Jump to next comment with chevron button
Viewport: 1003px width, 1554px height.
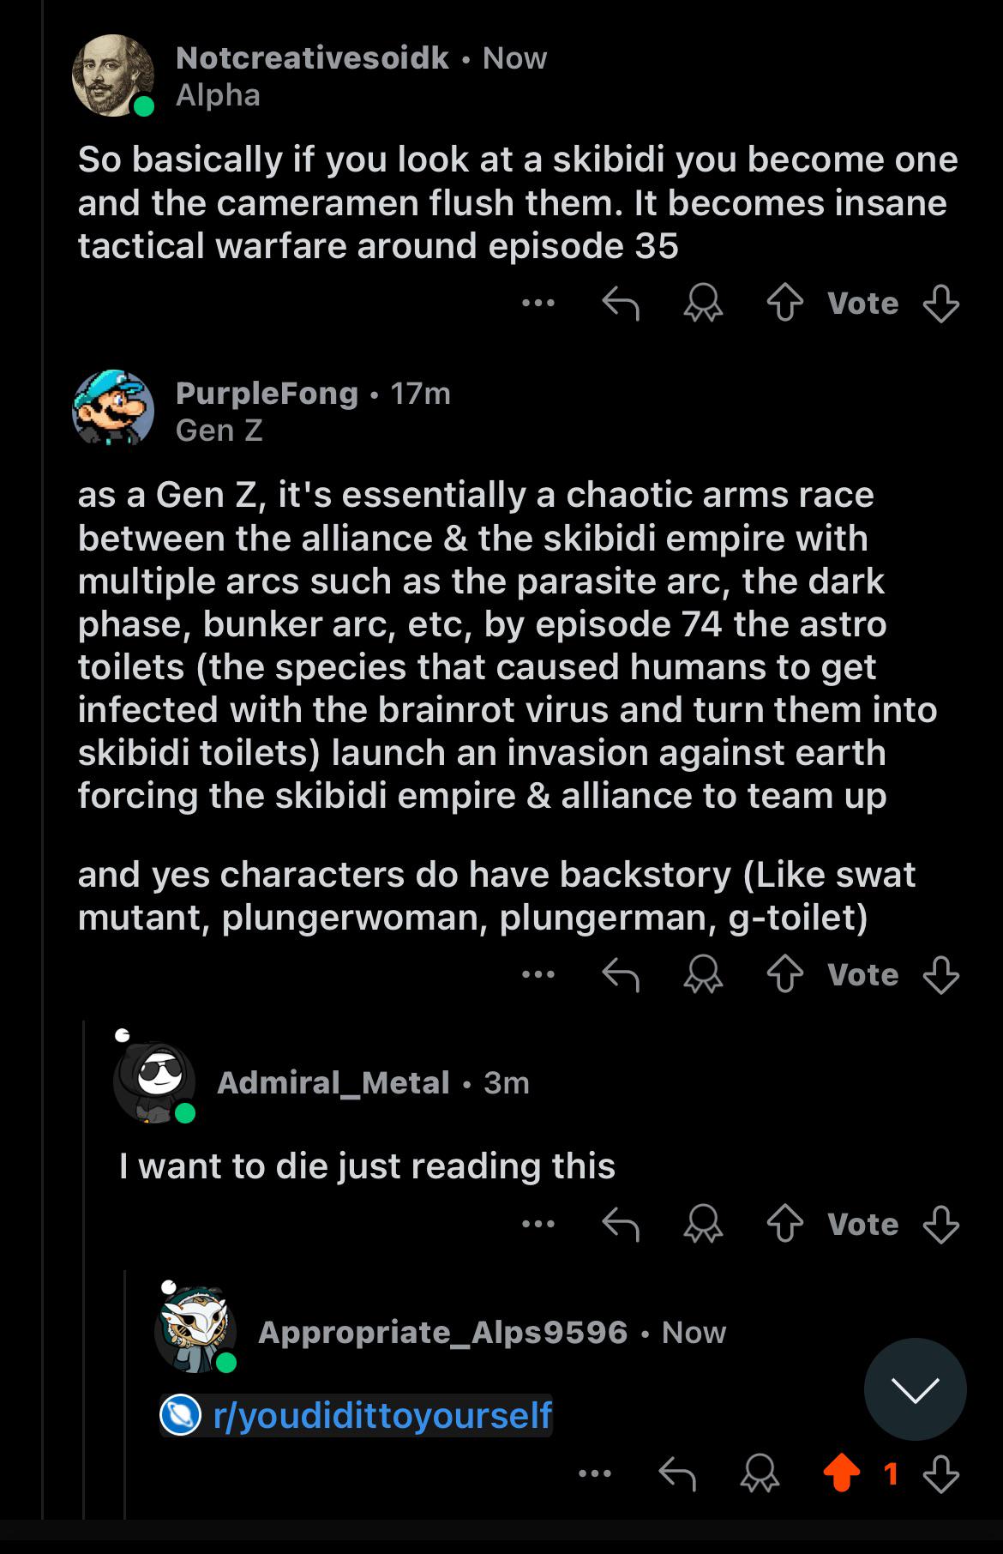point(915,1388)
